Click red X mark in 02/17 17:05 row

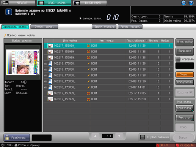88,93
